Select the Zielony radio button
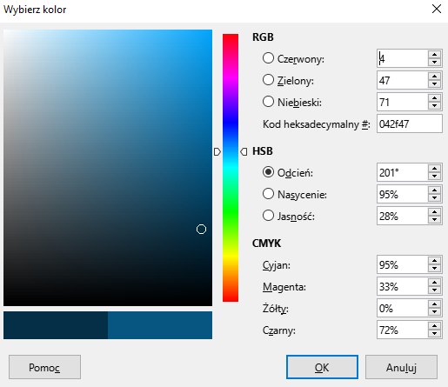 pos(268,80)
